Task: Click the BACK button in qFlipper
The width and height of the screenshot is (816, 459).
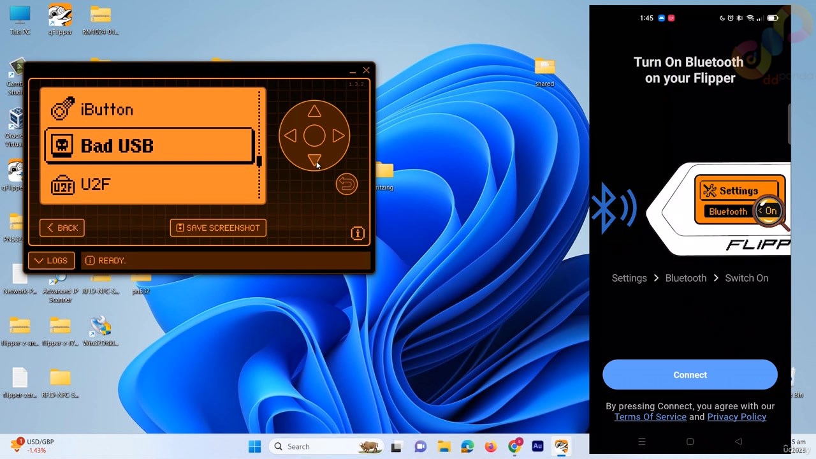Action: pyautogui.click(x=62, y=228)
